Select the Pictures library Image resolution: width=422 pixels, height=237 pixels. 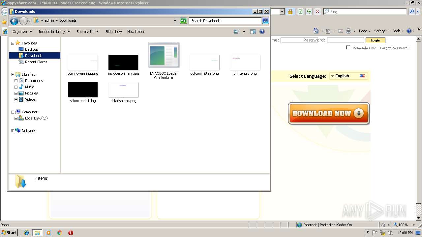31,93
